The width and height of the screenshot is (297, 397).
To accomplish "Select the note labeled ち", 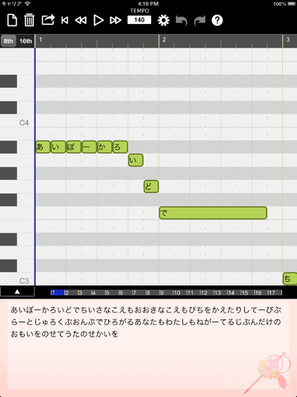I will point(290,279).
